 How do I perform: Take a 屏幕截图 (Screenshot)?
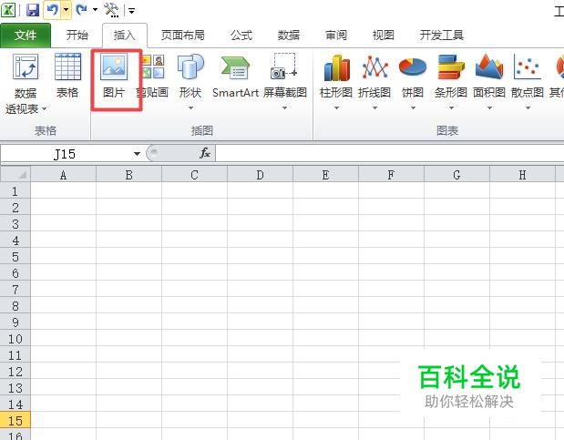(284, 81)
